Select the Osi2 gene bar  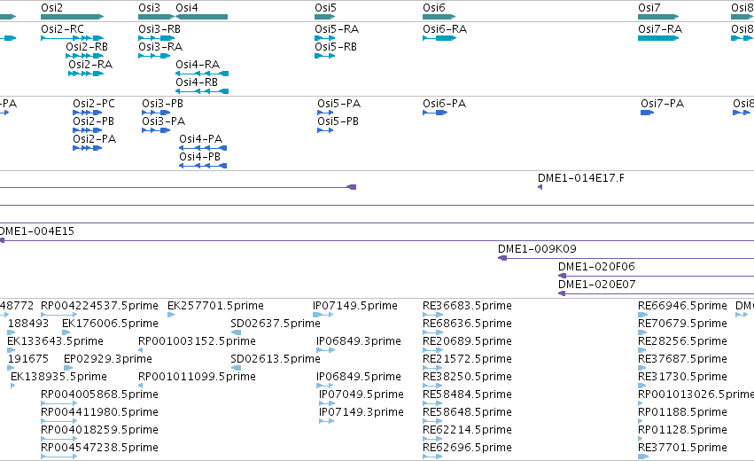[72, 17]
